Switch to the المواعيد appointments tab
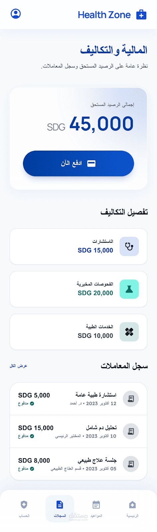Image resolution: width=157 pixels, height=532 pixels. [96, 509]
